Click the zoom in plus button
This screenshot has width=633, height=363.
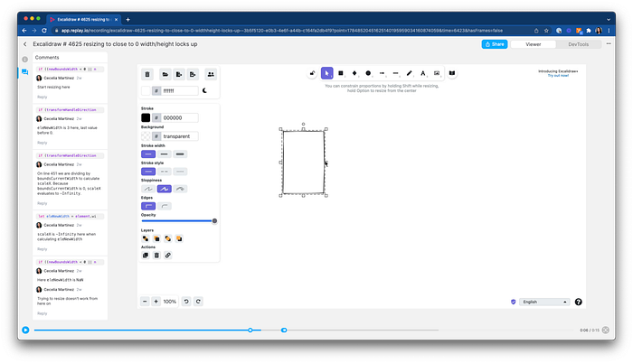156,302
